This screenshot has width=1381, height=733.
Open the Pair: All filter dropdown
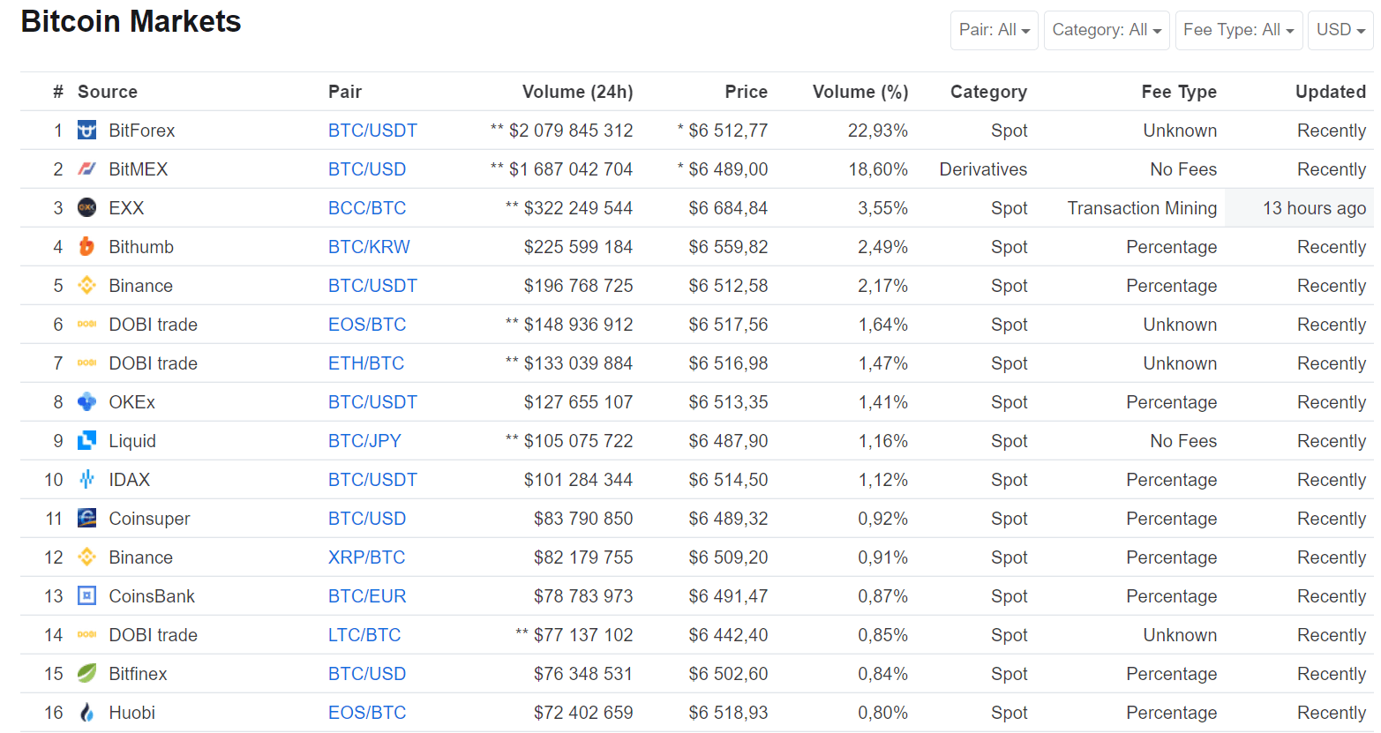pyautogui.click(x=994, y=30)
